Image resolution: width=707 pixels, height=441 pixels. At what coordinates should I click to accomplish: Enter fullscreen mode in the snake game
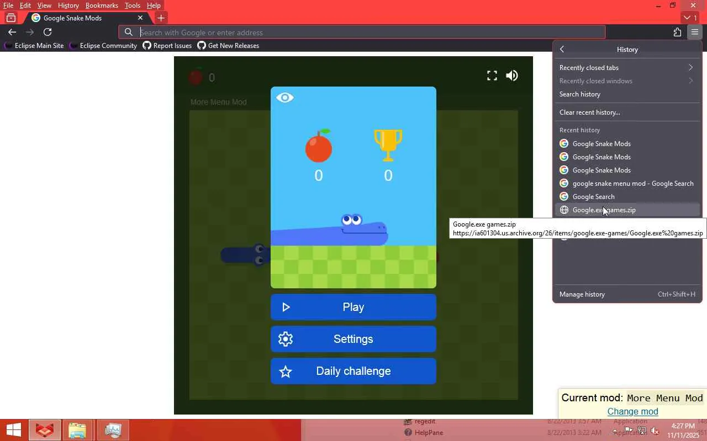(492, 76)
